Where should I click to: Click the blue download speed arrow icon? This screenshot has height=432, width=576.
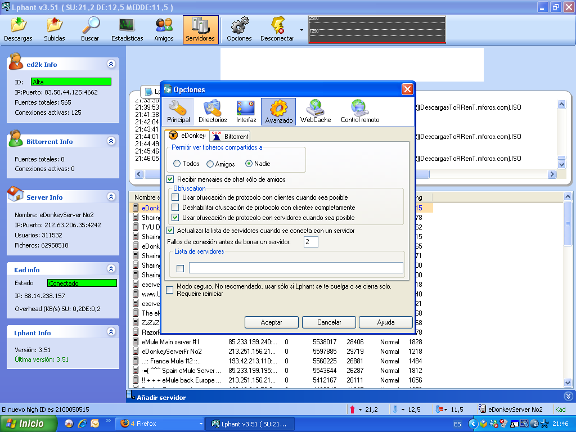395,409
